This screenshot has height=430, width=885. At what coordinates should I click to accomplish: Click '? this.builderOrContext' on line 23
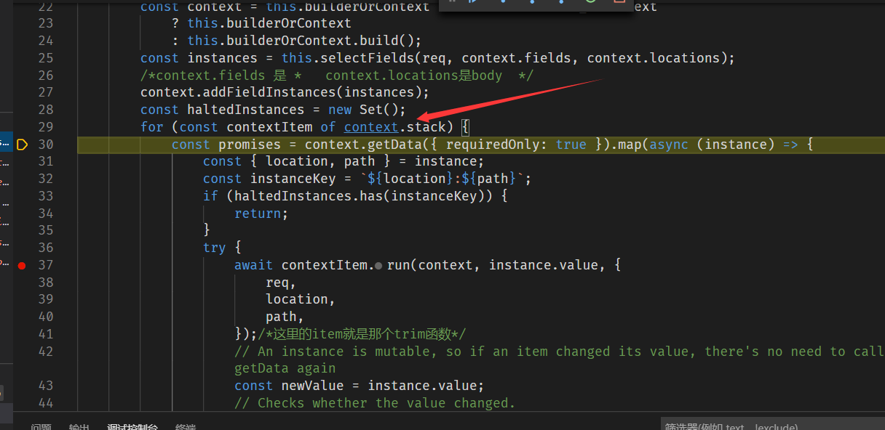262,23
